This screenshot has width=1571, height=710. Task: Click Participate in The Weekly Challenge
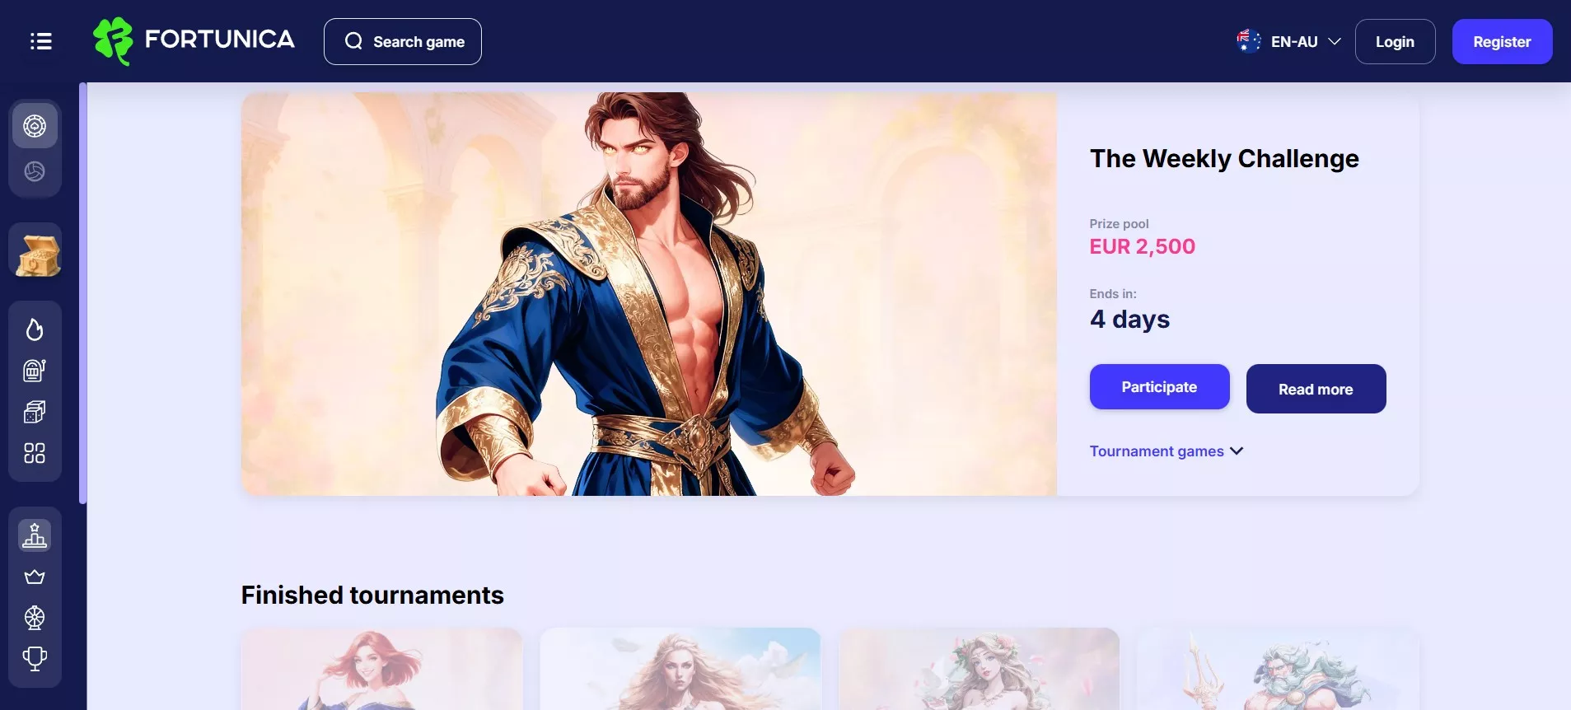(x=1159, y=387)
